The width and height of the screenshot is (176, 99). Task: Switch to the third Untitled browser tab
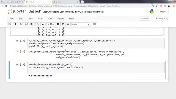66,2
